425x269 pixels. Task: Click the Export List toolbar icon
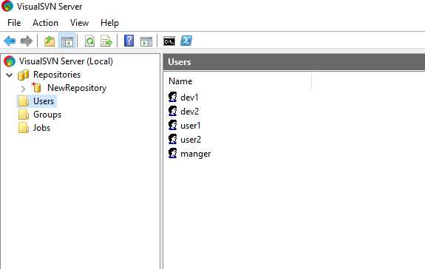(106, 41)
